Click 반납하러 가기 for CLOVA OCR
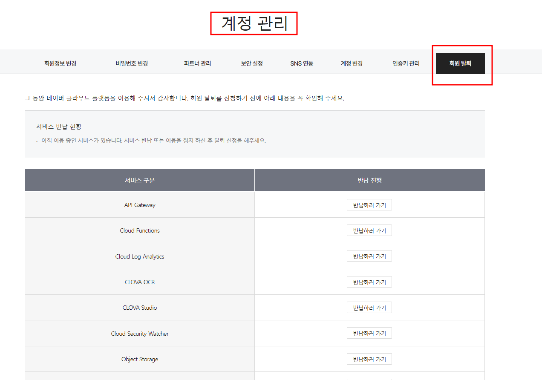542x380 pixels. [369, 282]
